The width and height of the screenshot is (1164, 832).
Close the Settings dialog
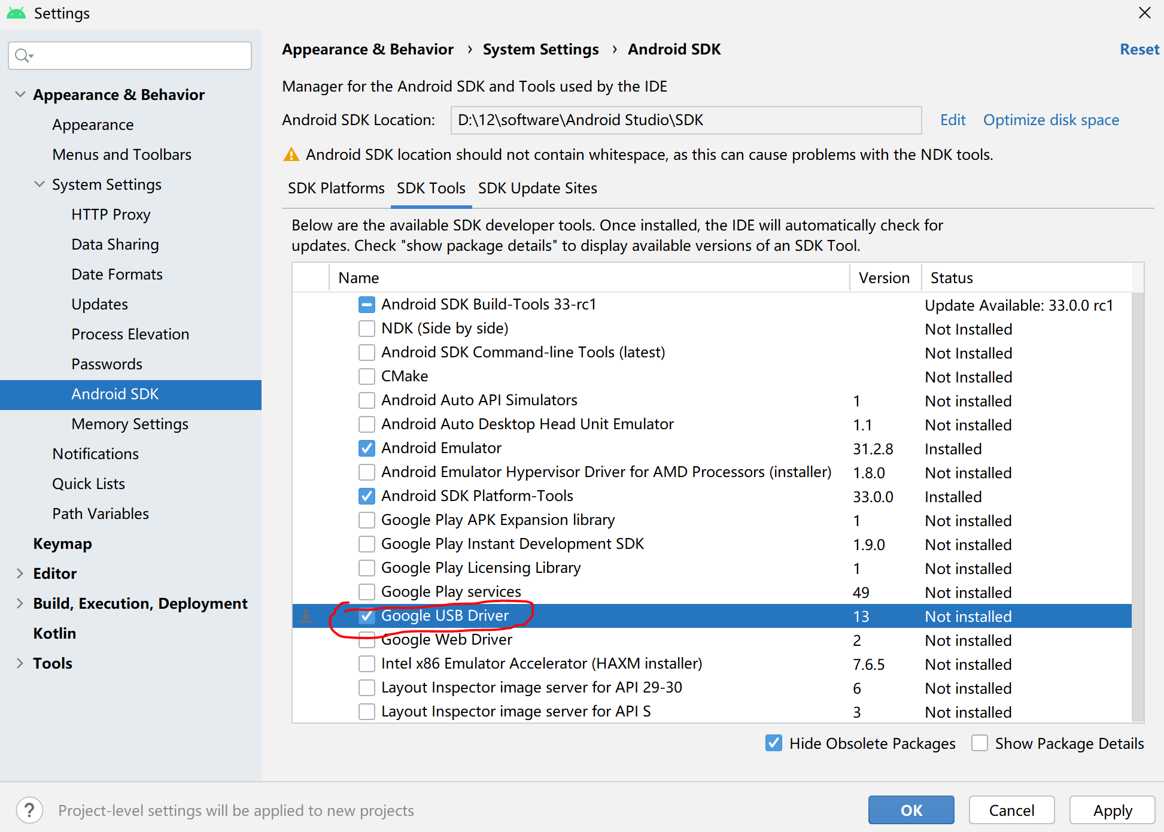1144,13
